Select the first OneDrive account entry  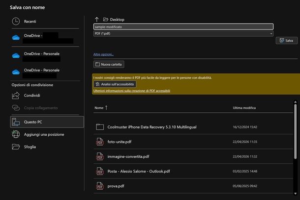(x=45, y=38)
